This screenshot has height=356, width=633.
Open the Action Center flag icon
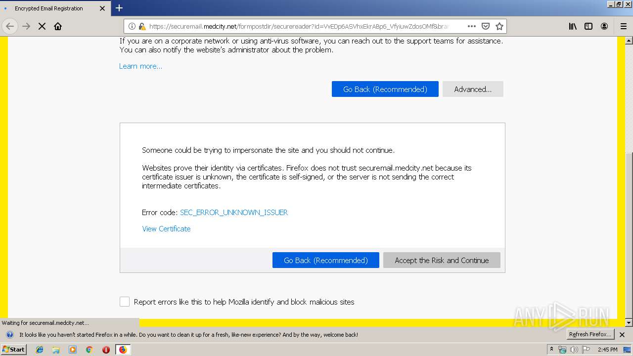tap(586, 350)
